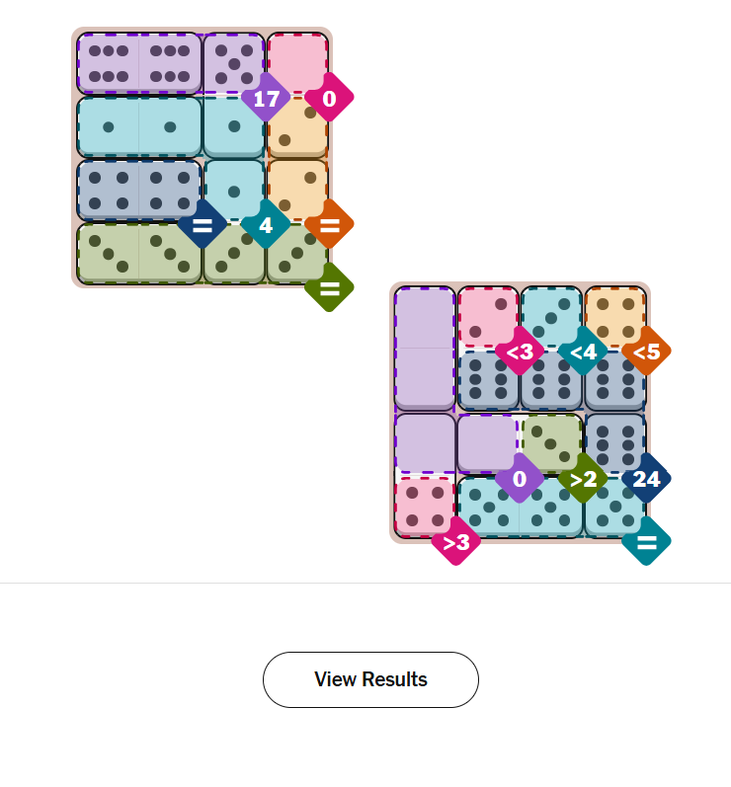Click the teal equals badge on the lower board

(646, 541)
